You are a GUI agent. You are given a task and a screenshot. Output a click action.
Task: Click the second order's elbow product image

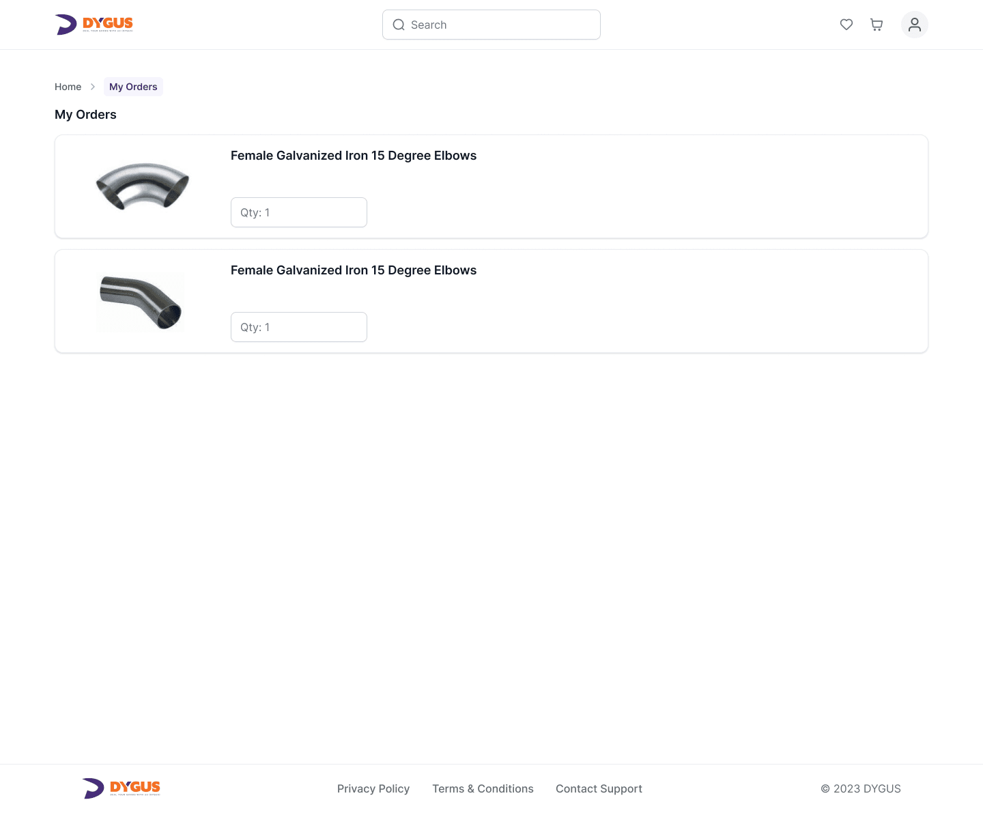pos(139,301)
